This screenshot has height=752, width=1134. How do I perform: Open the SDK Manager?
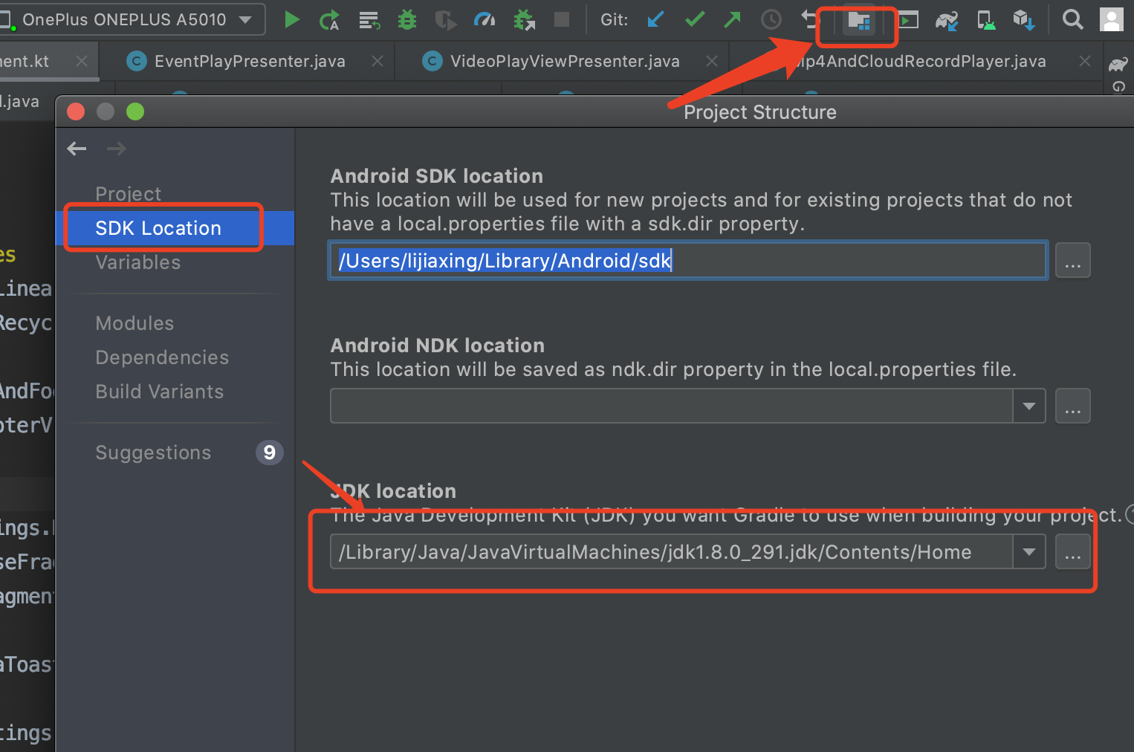(1024, 19)
